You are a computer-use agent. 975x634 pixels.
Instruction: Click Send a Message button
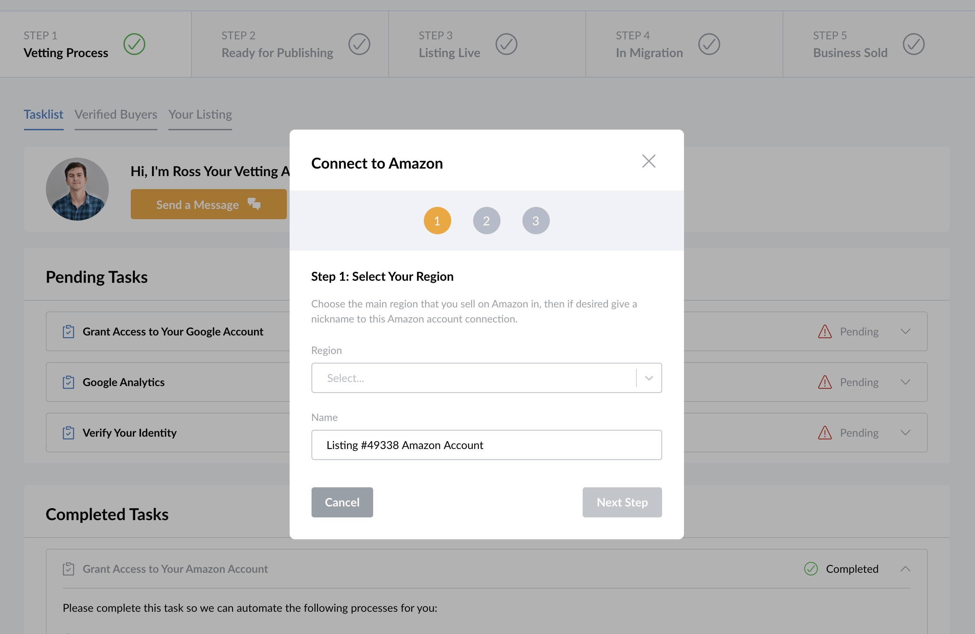(208, 204)
